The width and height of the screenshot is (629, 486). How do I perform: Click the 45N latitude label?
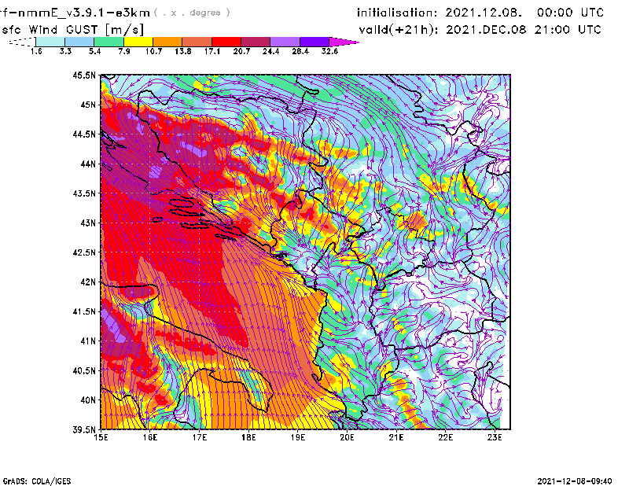88,105
